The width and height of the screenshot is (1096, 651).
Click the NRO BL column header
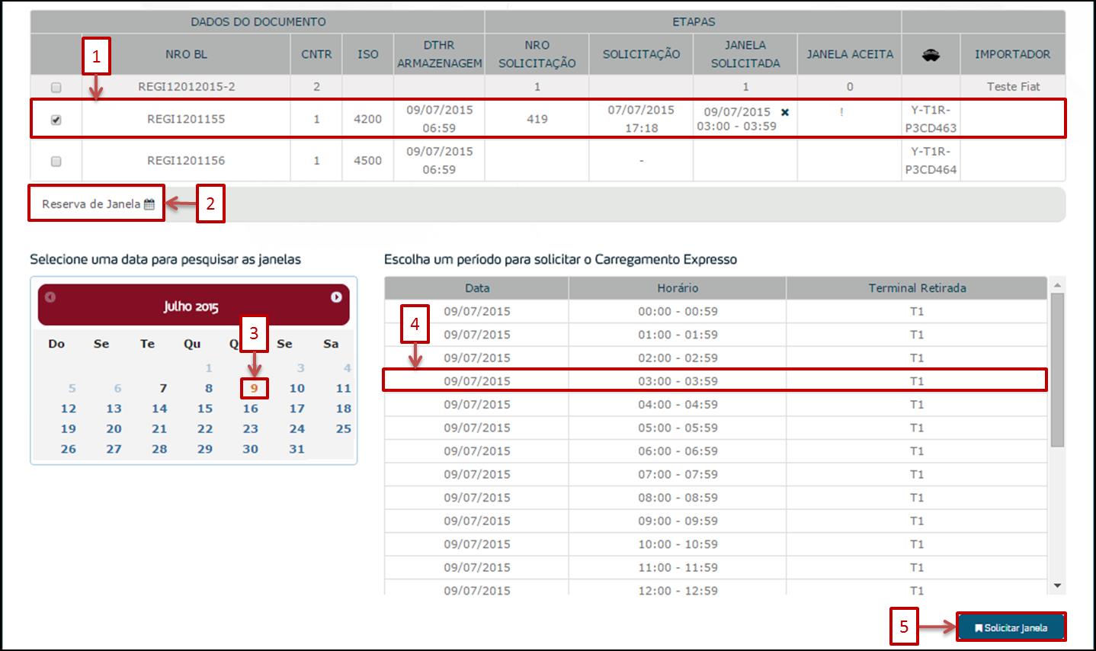[x=186, y=54]
